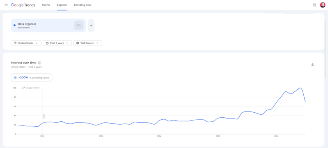Viewport: 328px width, 148px height.
Task: Download the interest over time data
Action: (313, 64)
